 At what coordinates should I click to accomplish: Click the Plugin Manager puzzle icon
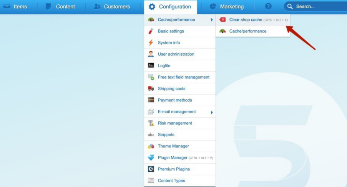tap(151, 157)
